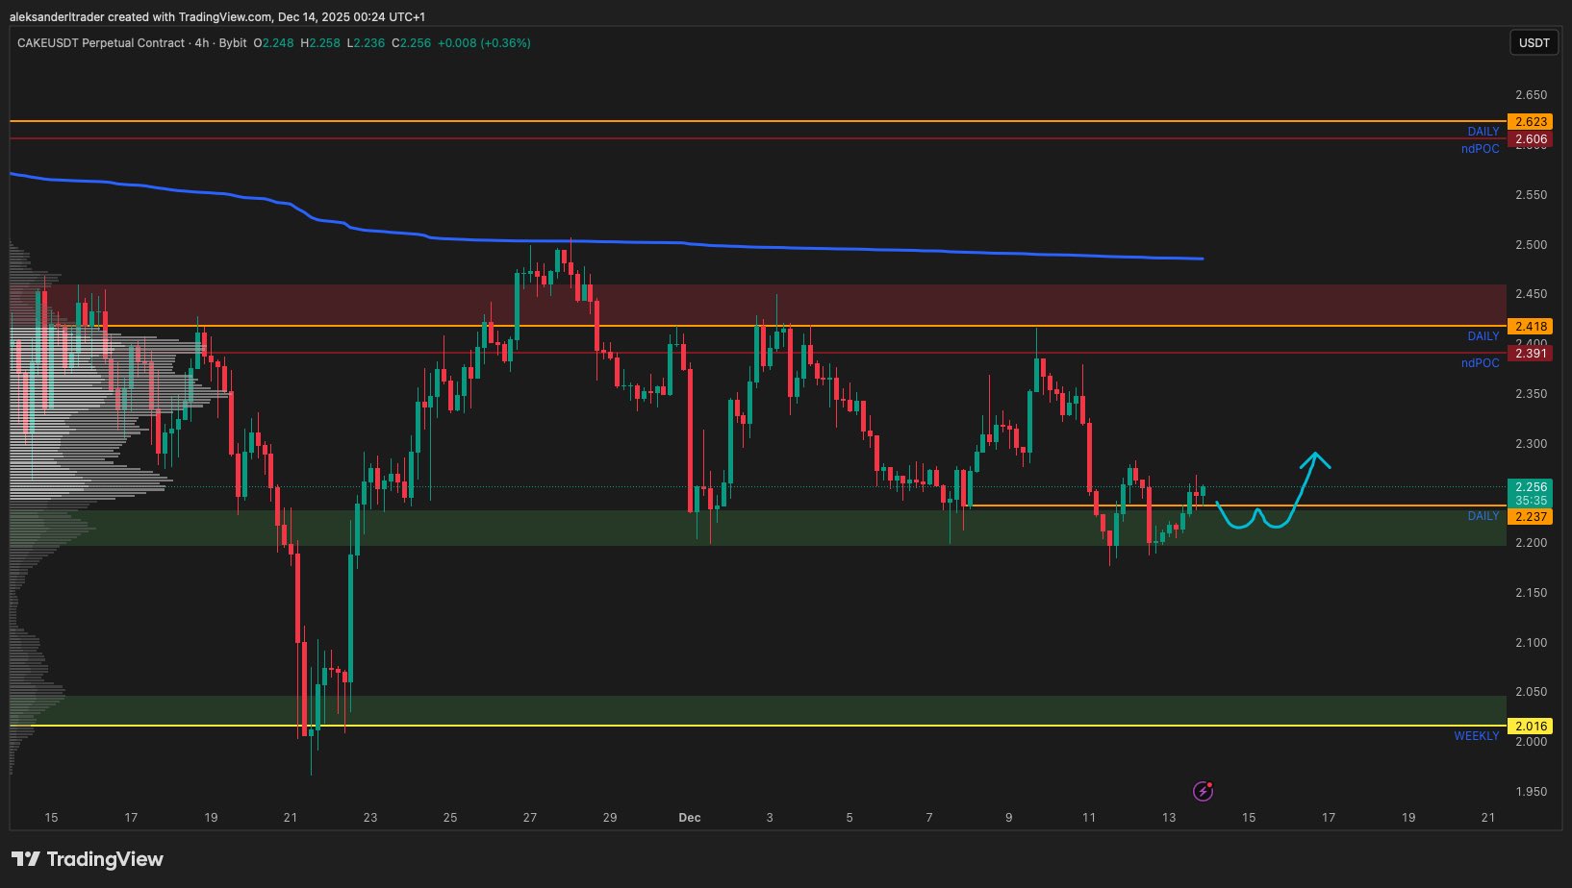Click the orange 2.623 price label
Viewport: 1572px width, 888px height.
coord(1531,121)
